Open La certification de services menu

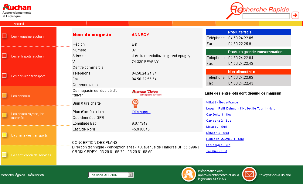tap(31, 155)
